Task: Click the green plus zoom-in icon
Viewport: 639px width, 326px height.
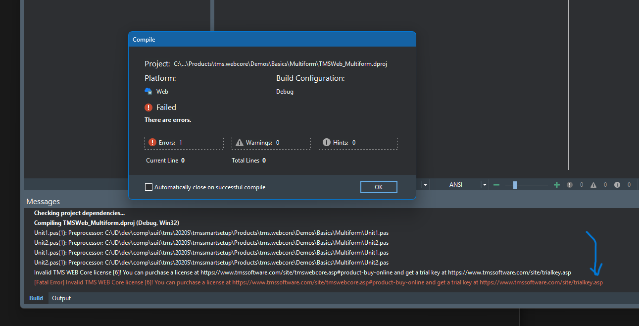Action: click(557, 185)
